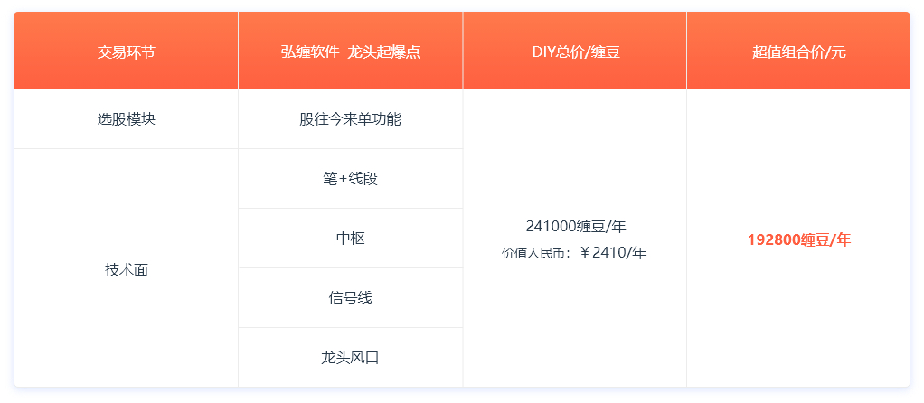Click the 笔+线段 row
Image resolution: width=924 pixels, height=403 pixels.
click(x=351, y=179)
